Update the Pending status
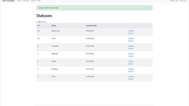Viewport: 189px width, 106px height. point(131,69)
